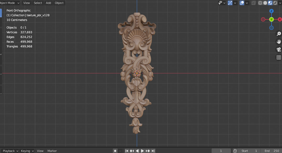
Task: Click the negative Z axis gizmo ball
Action: point(272,28)
